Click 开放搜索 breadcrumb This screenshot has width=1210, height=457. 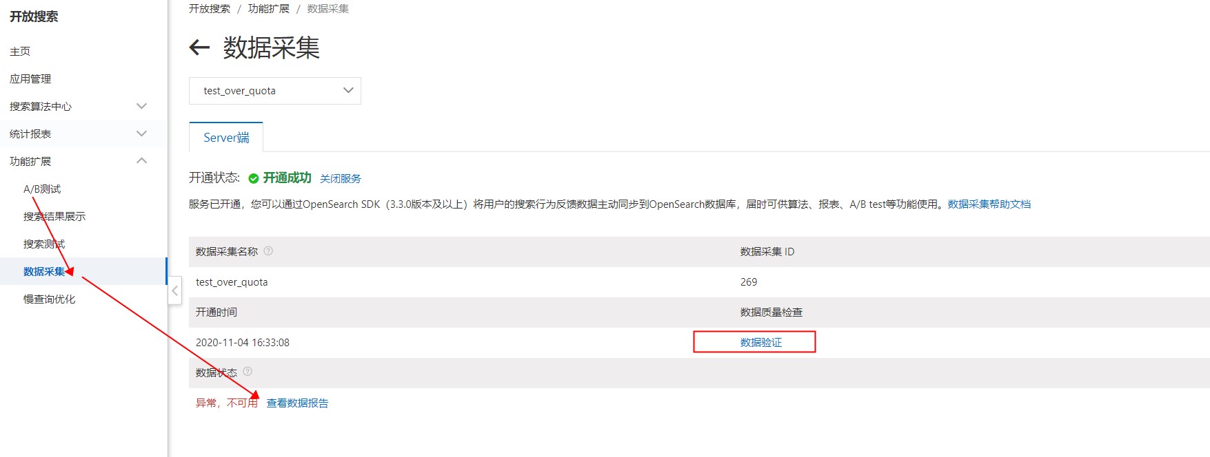click(x=210, y=9)
